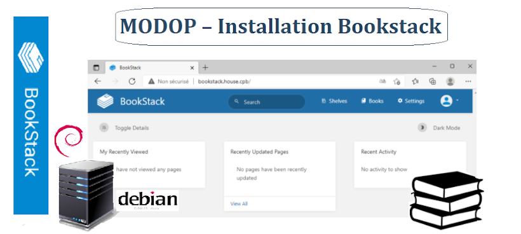Add the page to favorites with the star-plus icon
Viewport: 521px width, 234px height.
pyautogui.click(x=396, y=81)
